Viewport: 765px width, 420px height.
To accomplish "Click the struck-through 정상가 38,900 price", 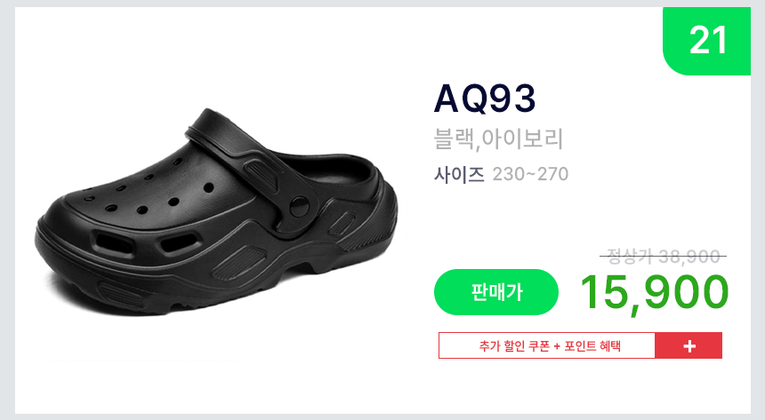I will [663, 256].
